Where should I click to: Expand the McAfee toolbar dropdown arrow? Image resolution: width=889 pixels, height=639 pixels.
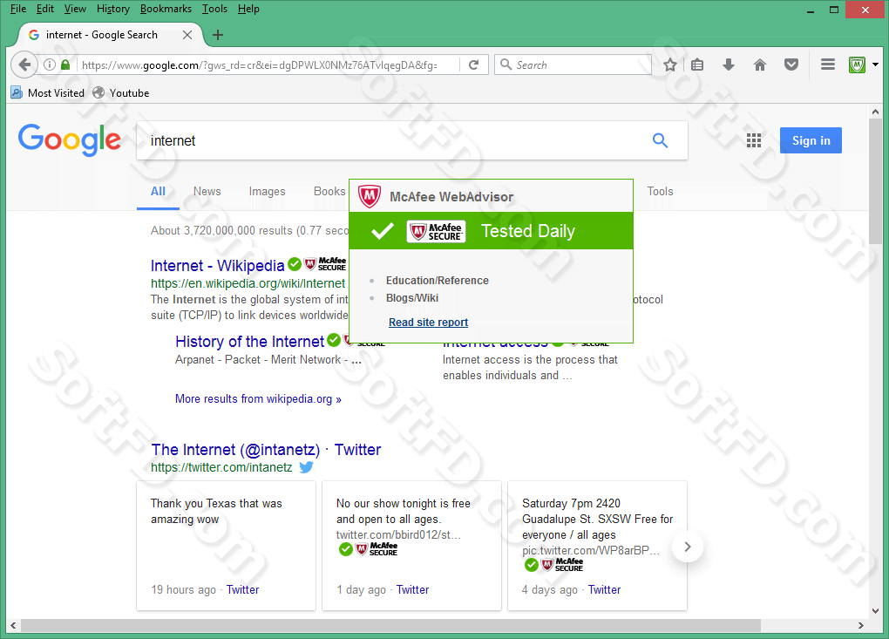tap(875, 65)
